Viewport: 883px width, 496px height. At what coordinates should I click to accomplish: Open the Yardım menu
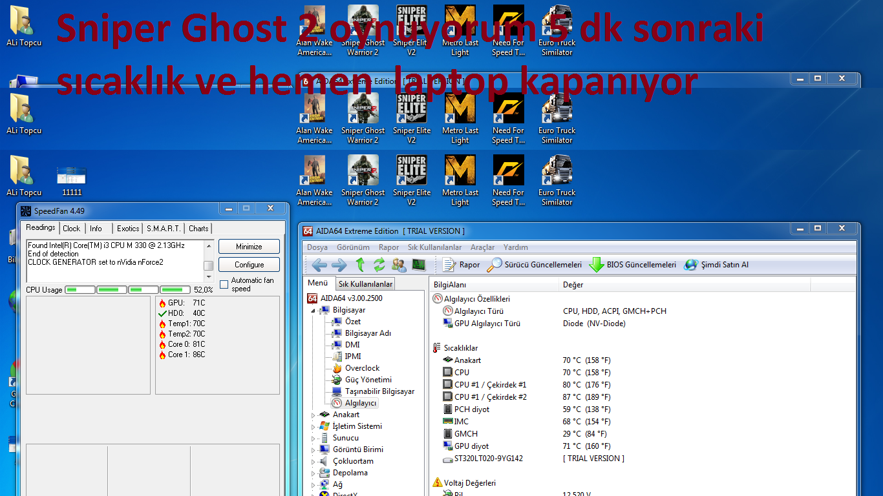(x=516, y=247)
